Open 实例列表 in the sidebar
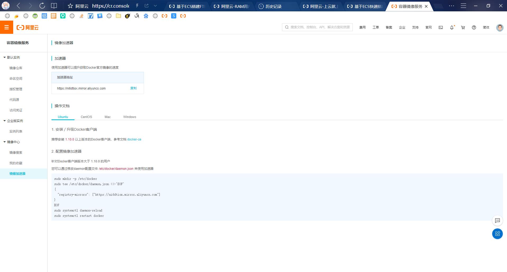 pyautogui.click(x=16, y=131)
